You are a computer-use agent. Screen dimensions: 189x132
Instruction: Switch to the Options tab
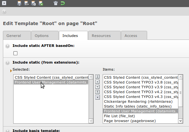click(x=45, y=36)
